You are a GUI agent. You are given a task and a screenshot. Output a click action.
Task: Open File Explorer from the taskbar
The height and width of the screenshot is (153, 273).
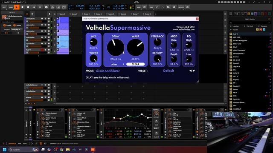(68, 150)
